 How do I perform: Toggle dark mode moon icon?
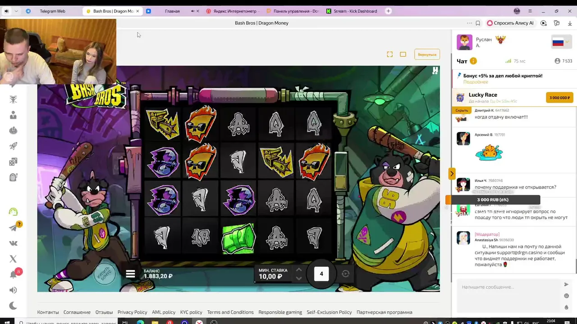13,306
